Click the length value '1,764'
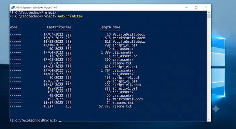 pos(106,71)
